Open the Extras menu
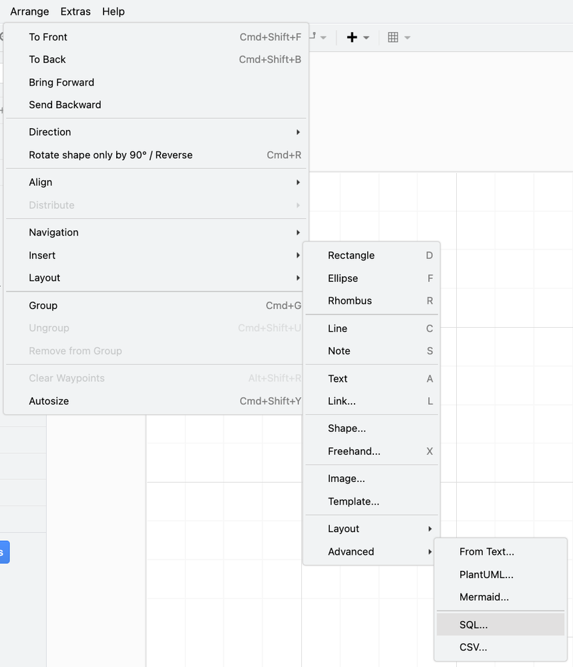The height and width of the screenshot is (667, 573). click(x=75, y=11)
